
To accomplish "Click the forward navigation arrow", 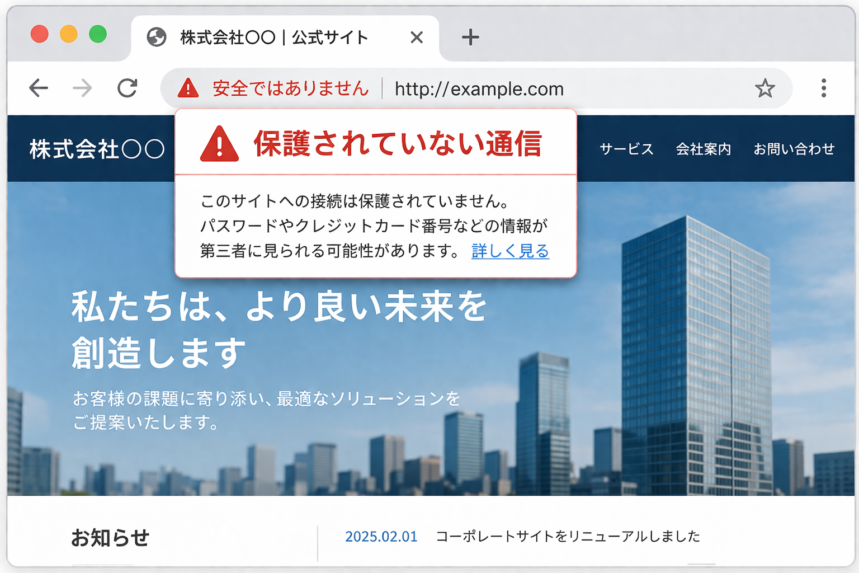I will coord(83,88).
